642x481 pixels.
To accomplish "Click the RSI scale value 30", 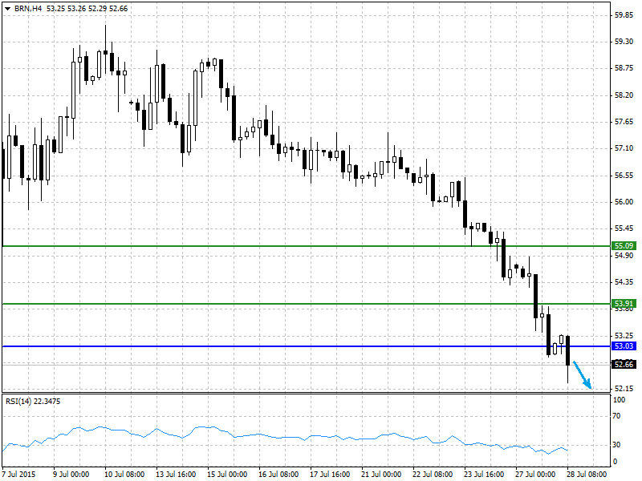I will 616,445.
